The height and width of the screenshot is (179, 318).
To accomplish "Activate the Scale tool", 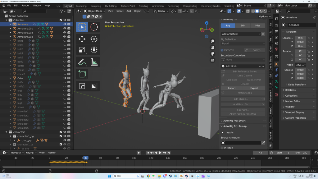I will [x=82, y=50].
